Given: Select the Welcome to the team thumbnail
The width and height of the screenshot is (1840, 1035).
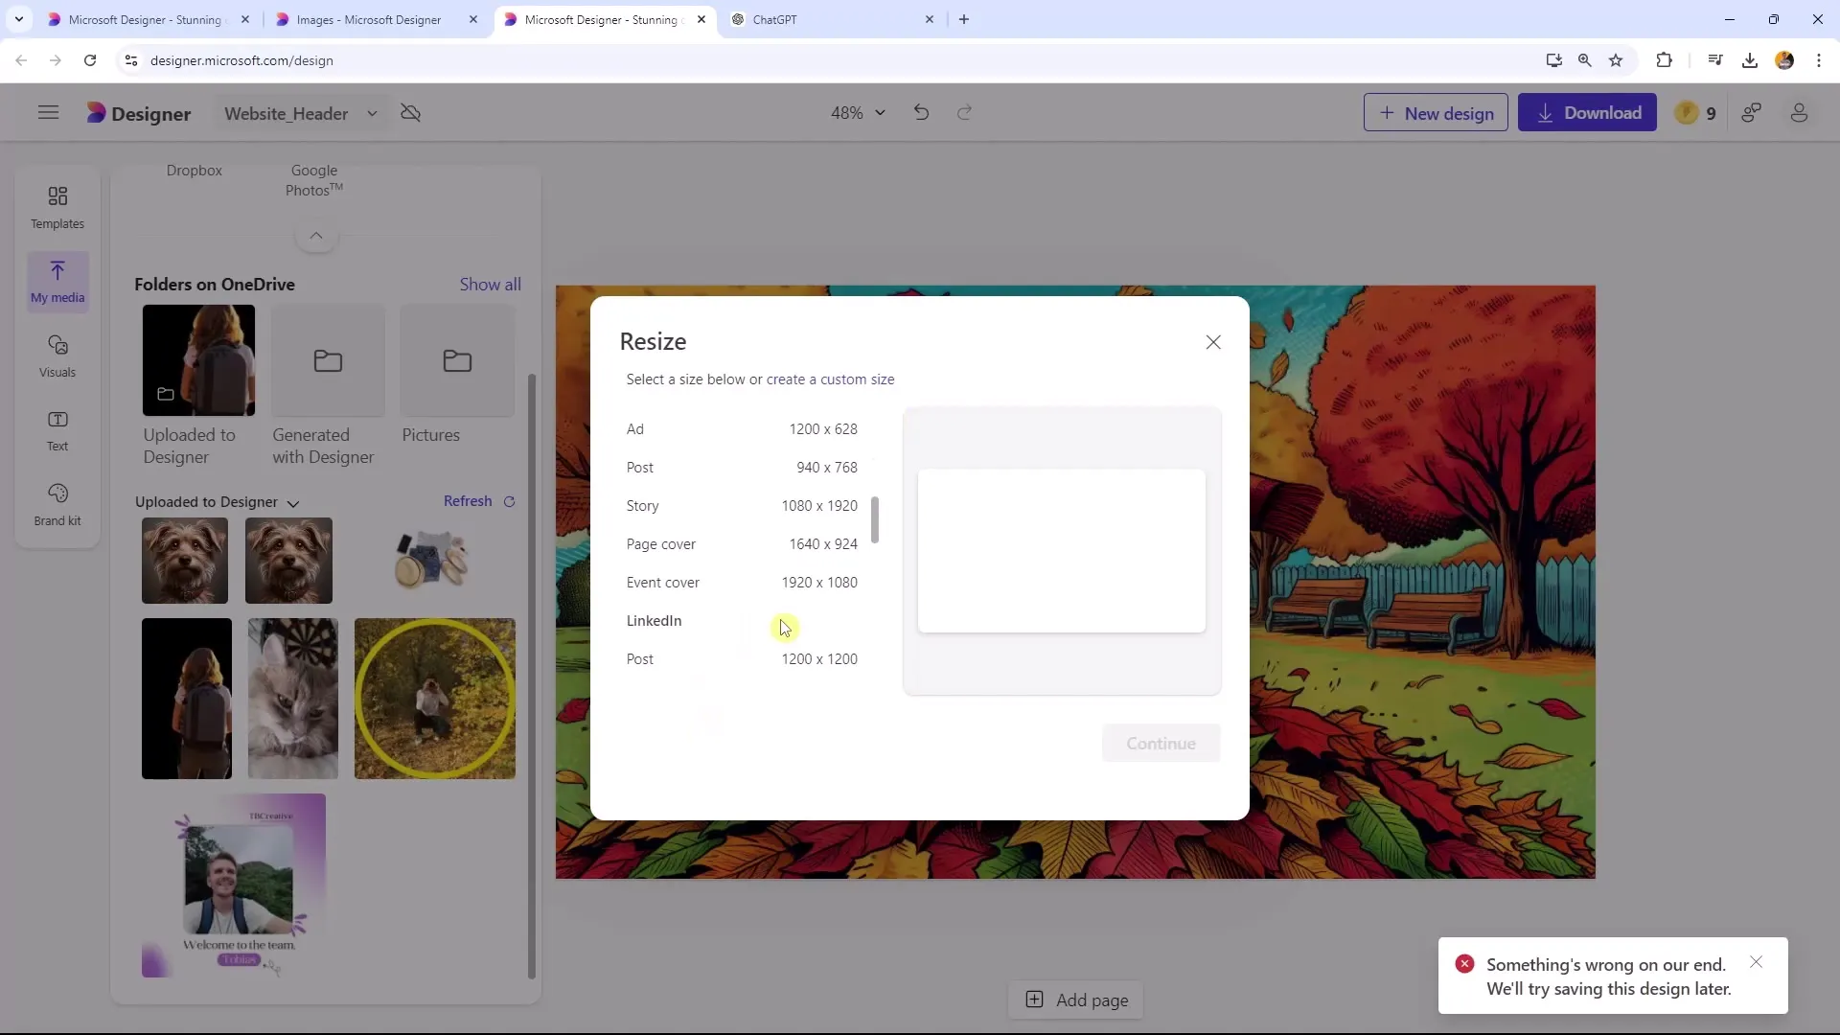Looking at the screenshot, I should [x=234, y=885].
